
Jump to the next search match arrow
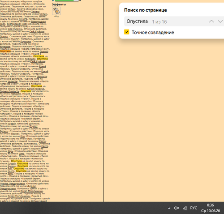tap(220, 21)
